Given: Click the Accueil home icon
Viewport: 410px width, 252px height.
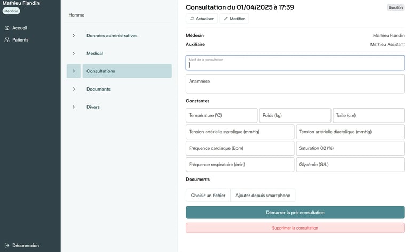Looking at the screenshot, I should 7,28.
